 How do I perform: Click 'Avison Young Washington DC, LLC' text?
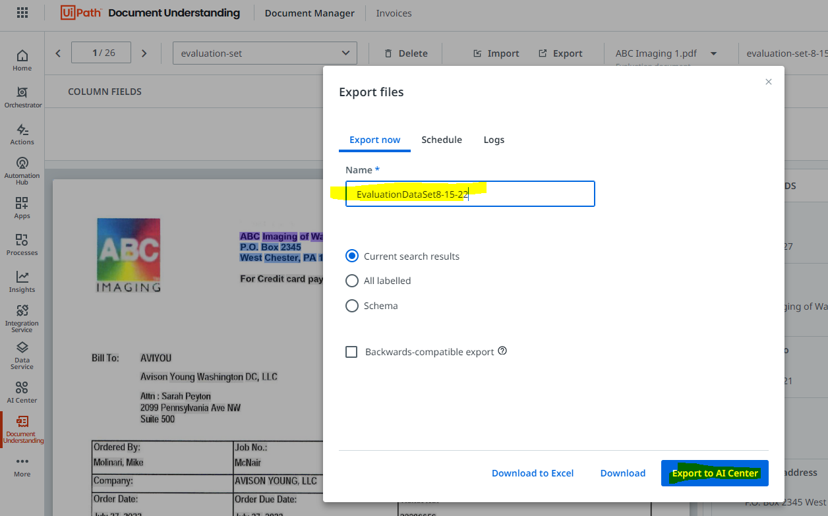pos(209,377)
